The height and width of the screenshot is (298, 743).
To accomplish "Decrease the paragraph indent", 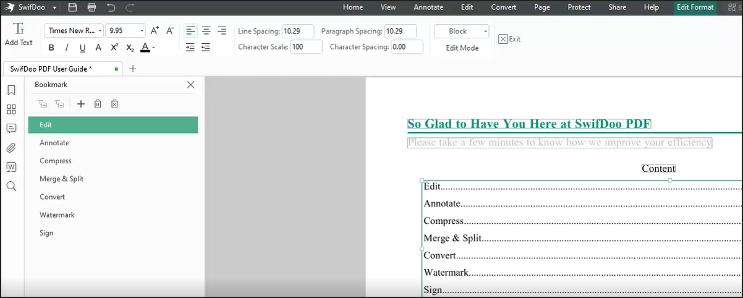I will [x=206, y=48].
